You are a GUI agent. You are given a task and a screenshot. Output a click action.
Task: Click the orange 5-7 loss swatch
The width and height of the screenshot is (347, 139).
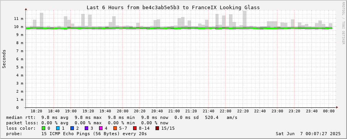click(x=115, y=128)
